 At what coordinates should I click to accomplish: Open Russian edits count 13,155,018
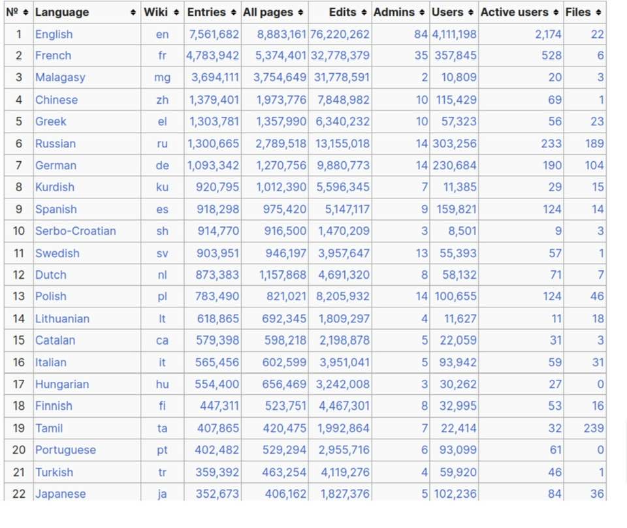coord(343,144)
